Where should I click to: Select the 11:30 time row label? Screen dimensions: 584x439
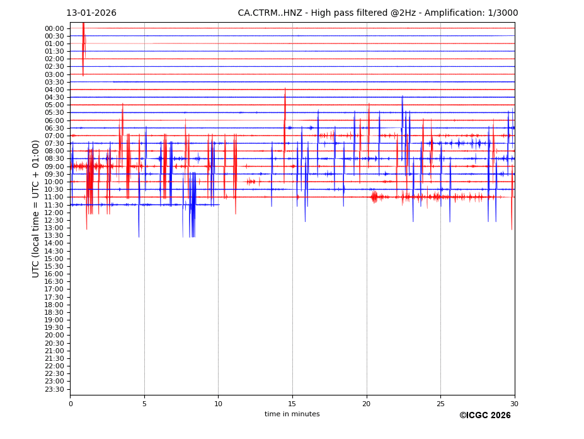point(54,205)
